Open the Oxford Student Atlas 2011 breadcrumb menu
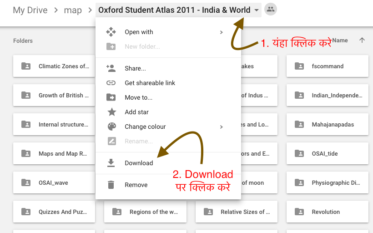The height and width of the screenshot is (233, 373). (178, 10)
